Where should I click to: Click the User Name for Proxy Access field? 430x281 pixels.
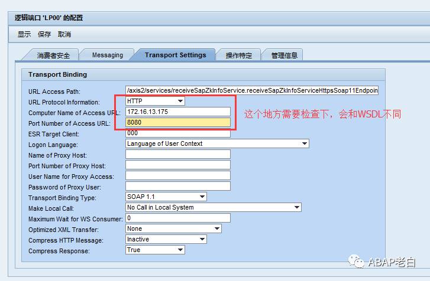(x=178, y=175)
